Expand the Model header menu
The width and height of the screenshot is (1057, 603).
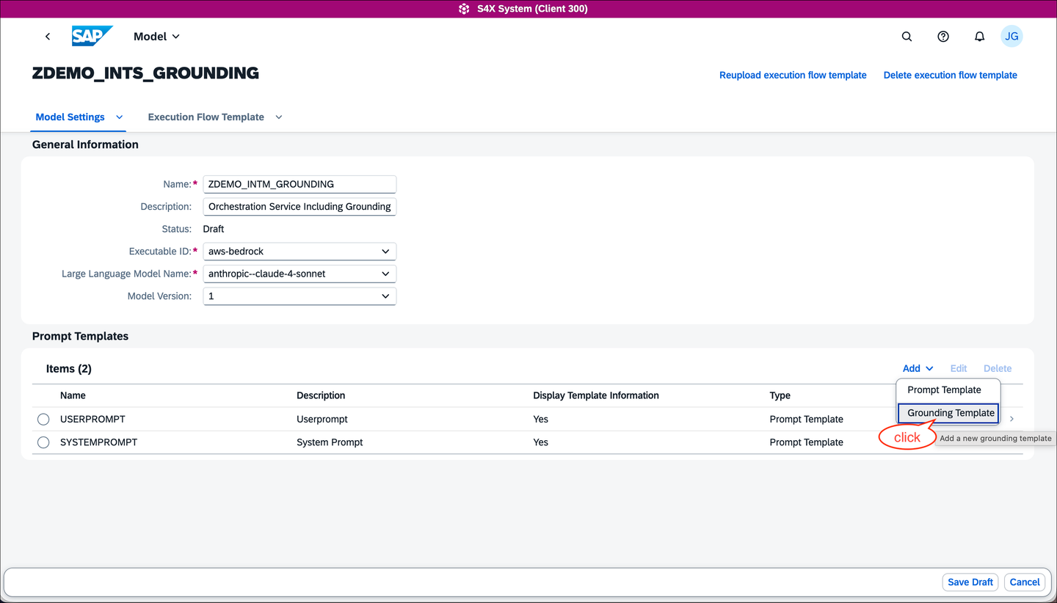pyautogui.click(x=156, y=37)
